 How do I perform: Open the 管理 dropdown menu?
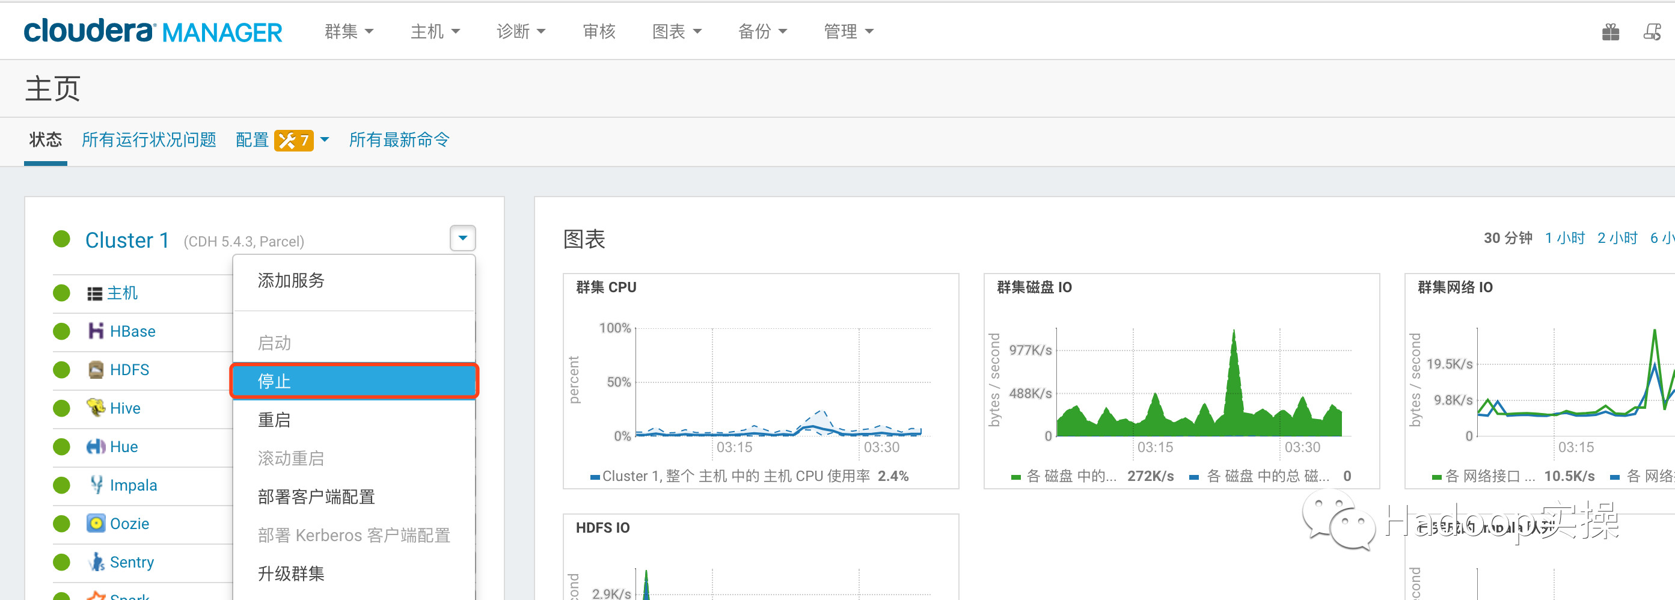(x=848, y=31)
